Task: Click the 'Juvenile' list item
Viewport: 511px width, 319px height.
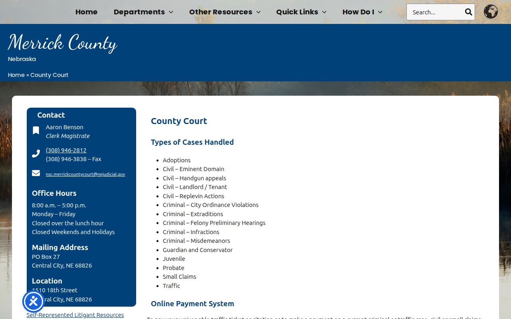Action: [174, 259]
